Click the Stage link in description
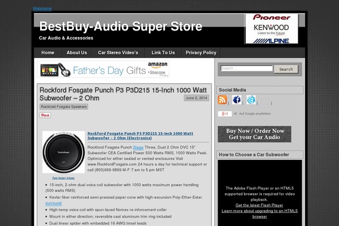Screen dimensions: 339x226 (x=138, y=147)
